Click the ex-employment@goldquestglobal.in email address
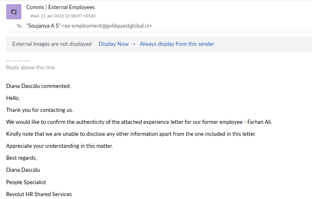 click(x=107, y=26)
